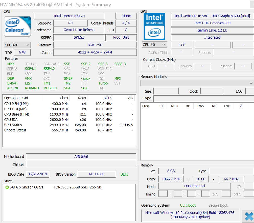Click the Intel Celeron inside logo
Screen dimensions: 254x223
pyautogui.click(x=17, y=26)
